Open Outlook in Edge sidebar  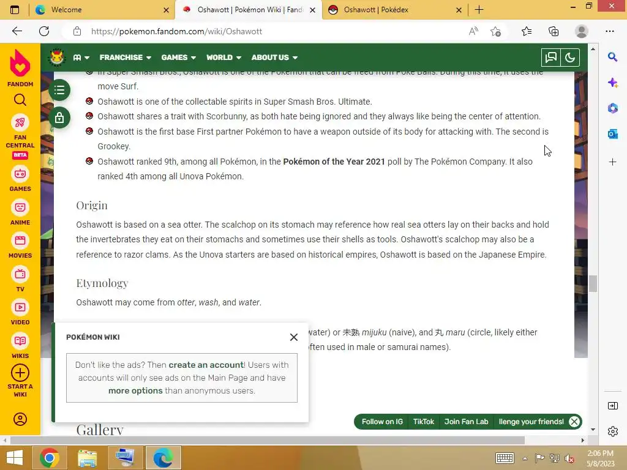612,134
